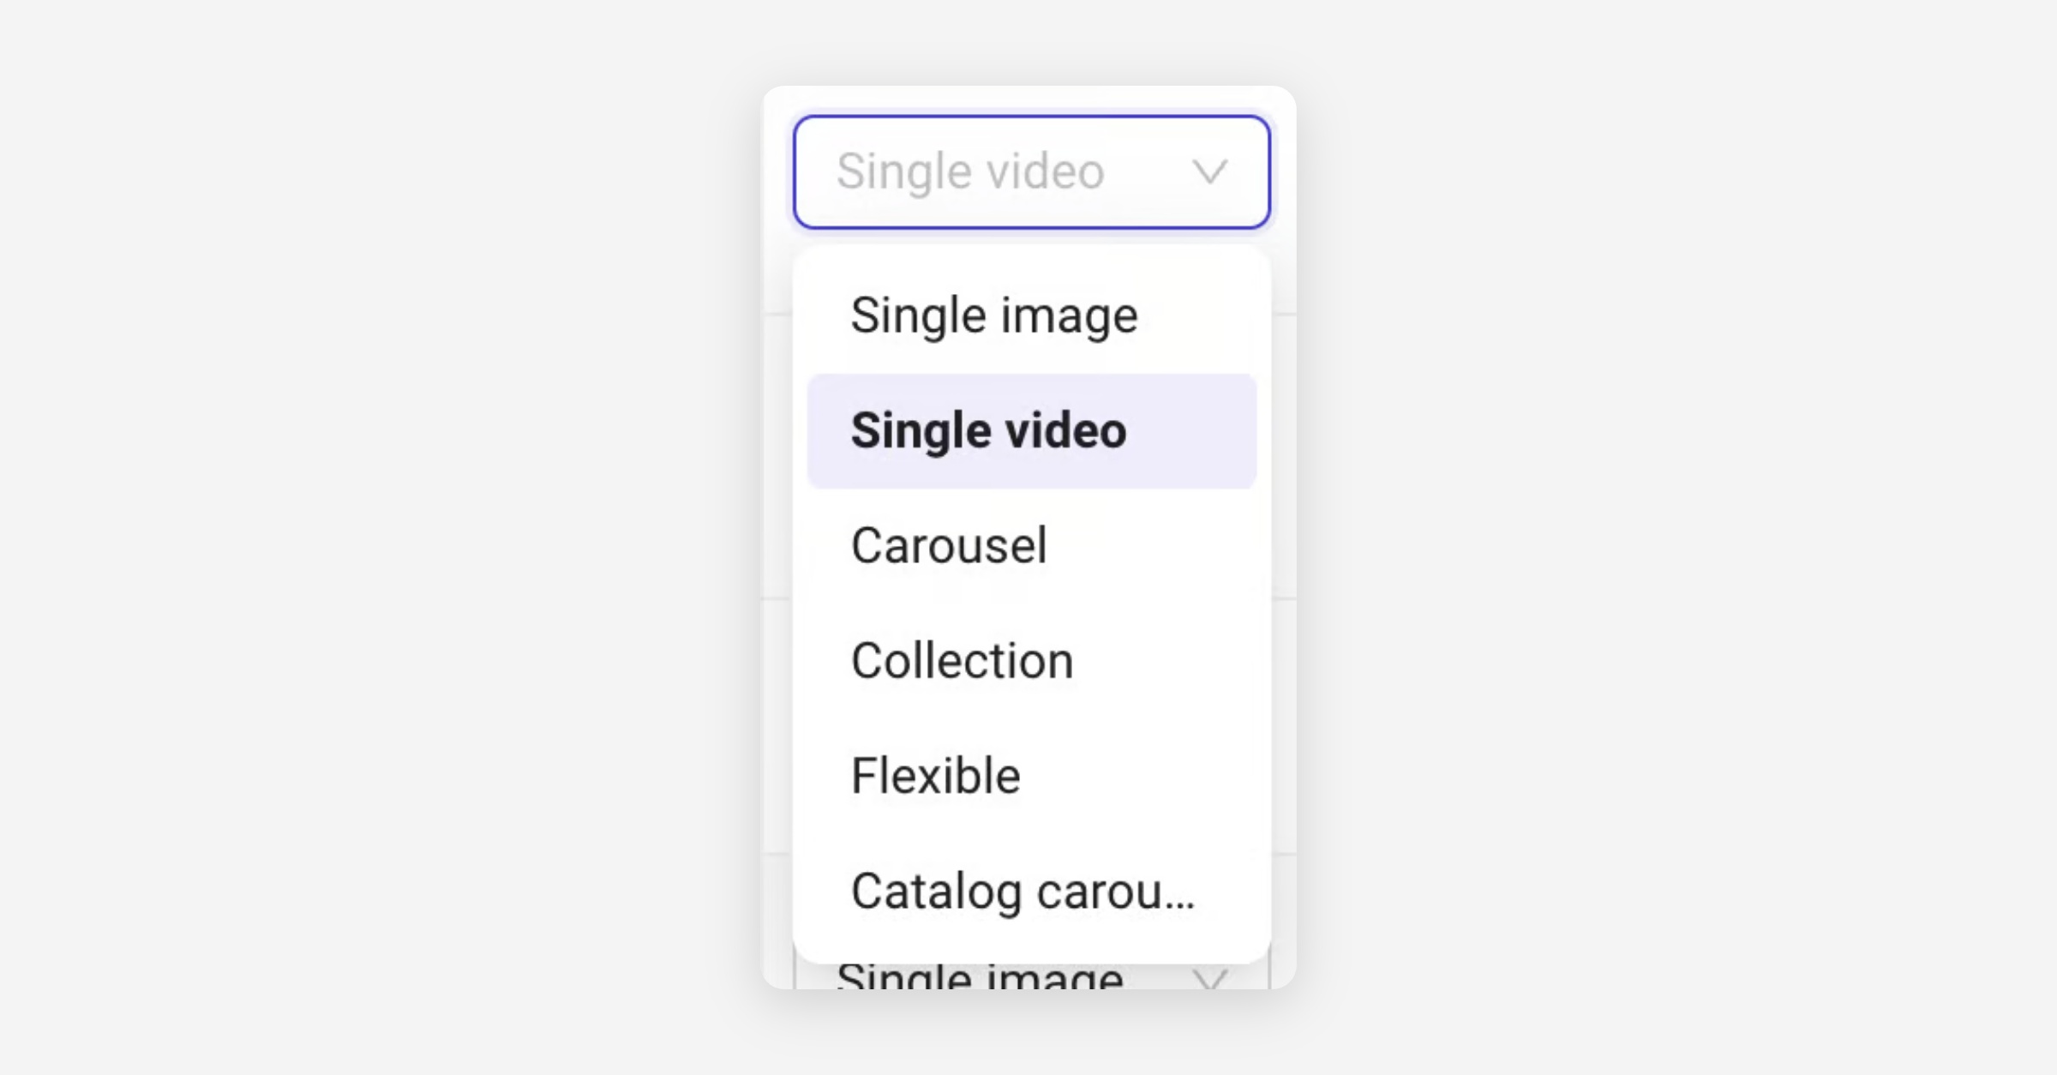Click the Single video placeholder text in field
This screenshot has height=1075, width=2057.
click(970, 172)
